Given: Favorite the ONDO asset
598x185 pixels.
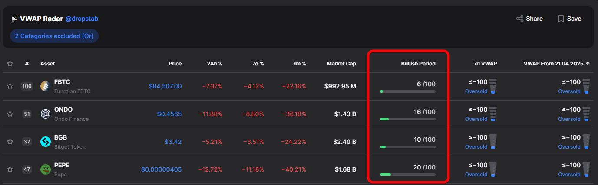Looking at the screenshot, I should [x=10, y=114].
